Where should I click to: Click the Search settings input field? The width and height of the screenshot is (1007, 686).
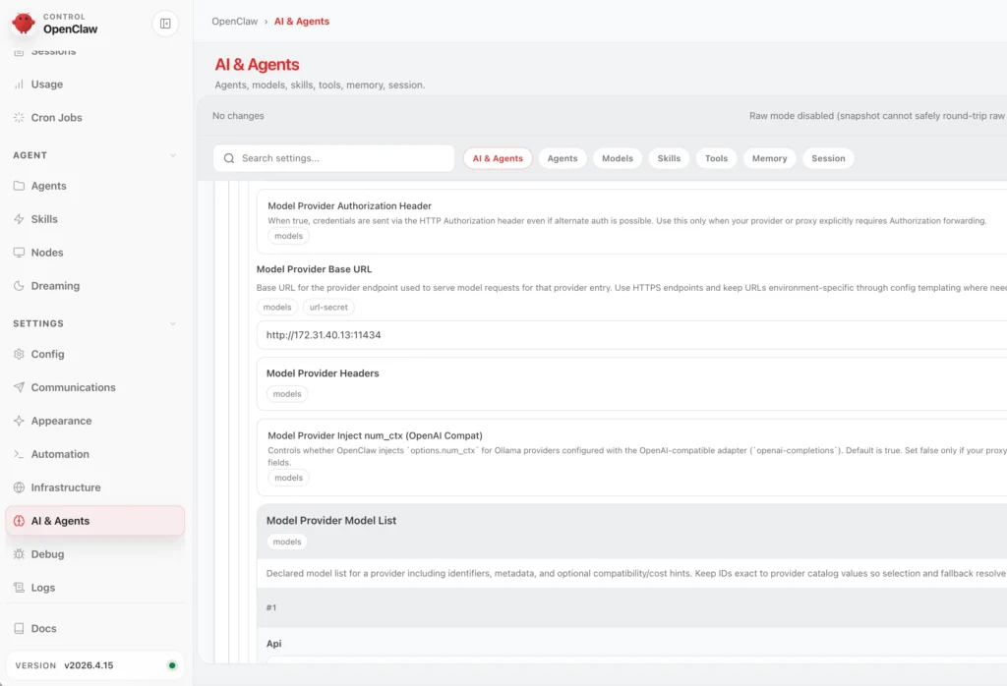tap(334, 158)
